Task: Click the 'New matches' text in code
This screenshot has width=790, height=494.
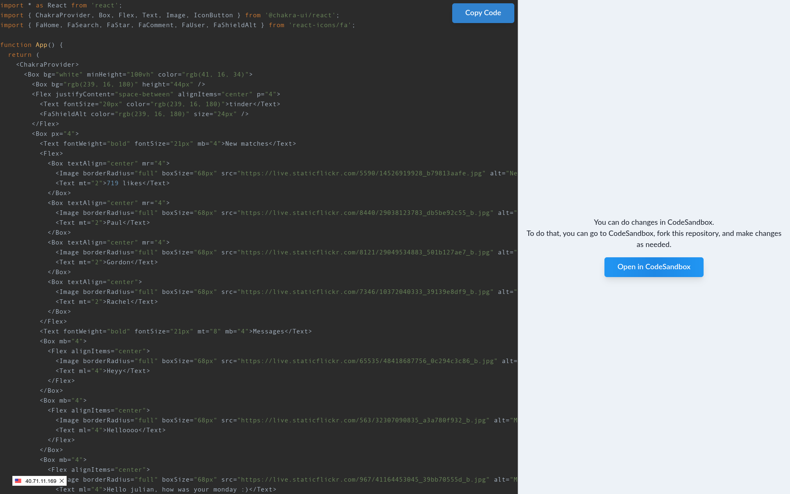Action: tap(246, 144)
